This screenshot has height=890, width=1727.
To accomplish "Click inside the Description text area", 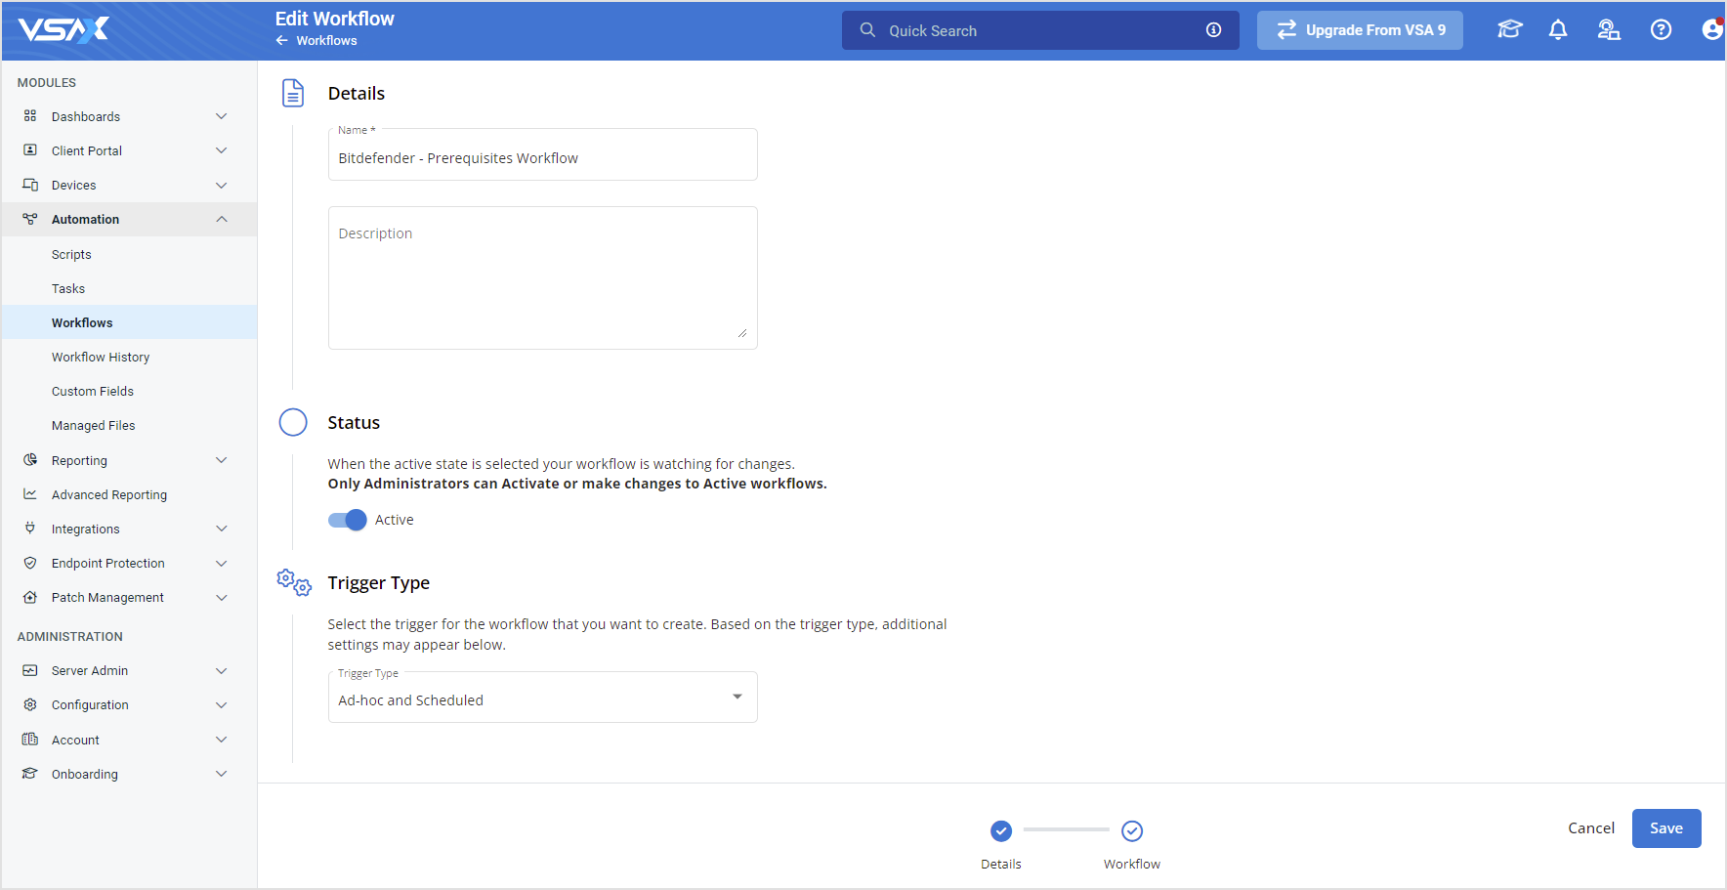I will pyautogui.click(x=542, y=276).
